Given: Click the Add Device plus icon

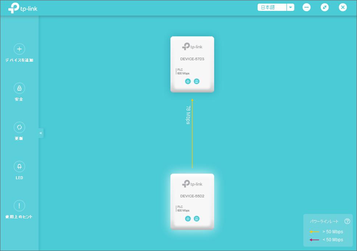Looking at the screenshot, I should [x=19, y=49].
